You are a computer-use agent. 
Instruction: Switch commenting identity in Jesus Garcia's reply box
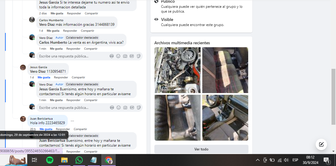click(32, 107)
